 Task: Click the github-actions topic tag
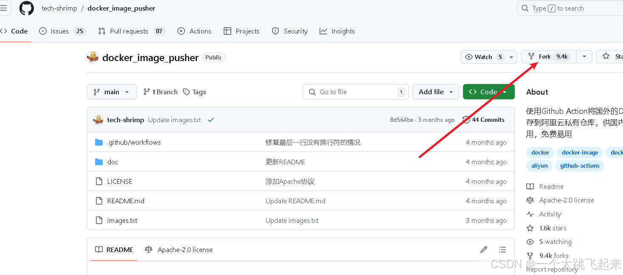click(x=580, y=166)
